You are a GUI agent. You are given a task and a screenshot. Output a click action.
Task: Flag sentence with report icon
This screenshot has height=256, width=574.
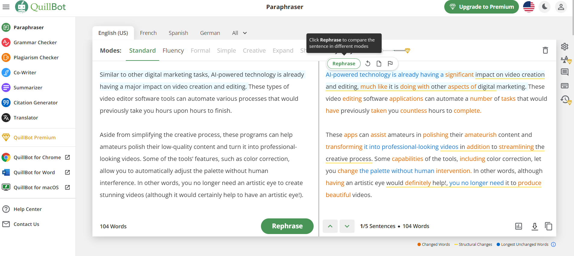pyautogui.click(x=390, y=63)
